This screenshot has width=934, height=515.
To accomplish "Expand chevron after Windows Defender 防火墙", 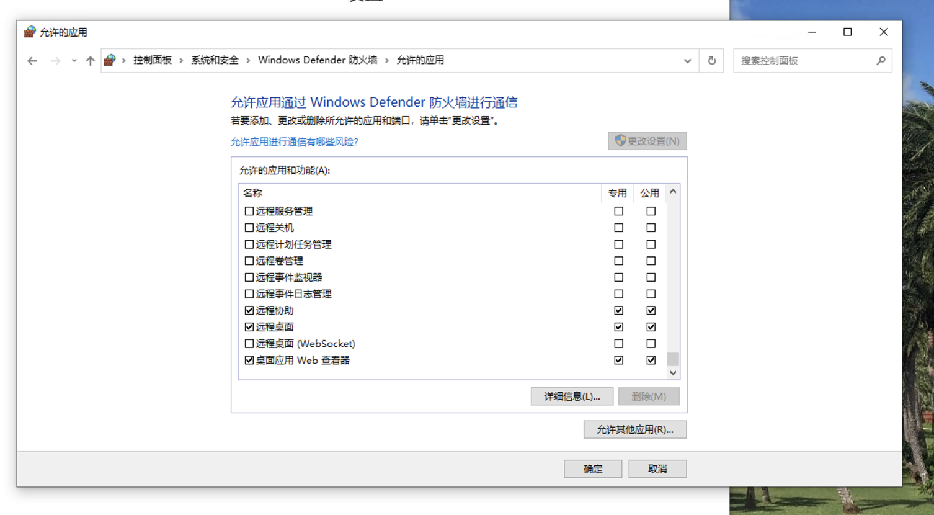I will [x=387, y=60].
